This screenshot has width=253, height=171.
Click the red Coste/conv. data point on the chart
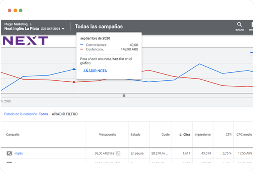point(74,82)
